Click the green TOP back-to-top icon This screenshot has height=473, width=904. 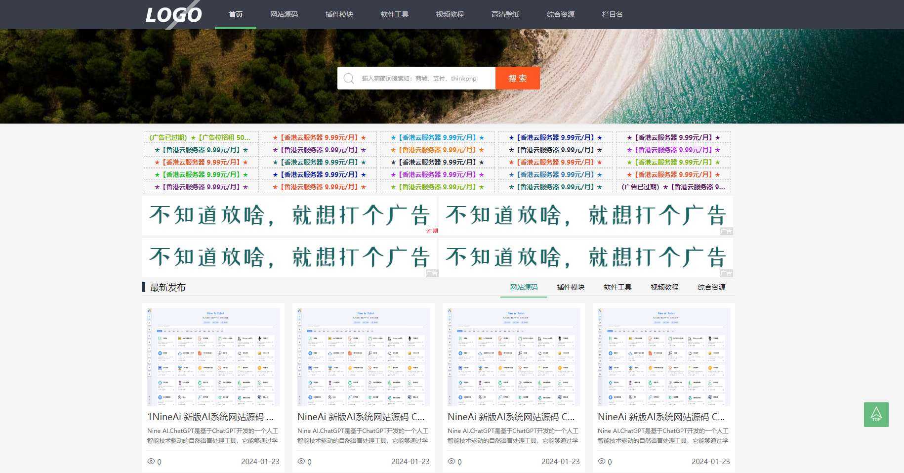tap(876, 414)
